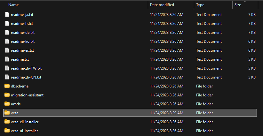Image resolution: width=263 pixels, height=136 pixels.
Task: Select the readme-zh-TW.txt file name
Action: pyautogui.click(x=26, y=68)
